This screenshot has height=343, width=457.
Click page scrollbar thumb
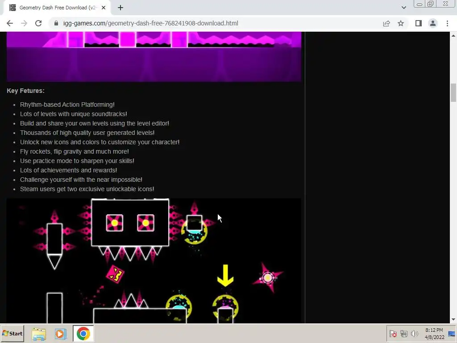click(x=453, y=93)
